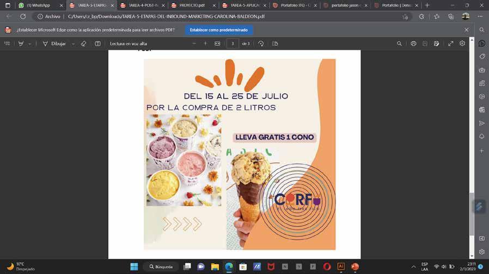The image size is (489, 274).
Task: Open File Explorer from taskbar
Action: (x=215, y=266)
